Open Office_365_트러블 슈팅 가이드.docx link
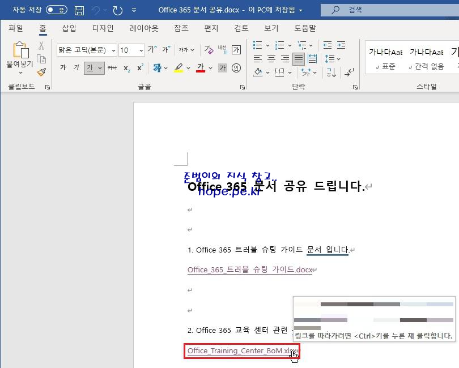The height and width of the screenshot is (368, 459). [250, 269]
